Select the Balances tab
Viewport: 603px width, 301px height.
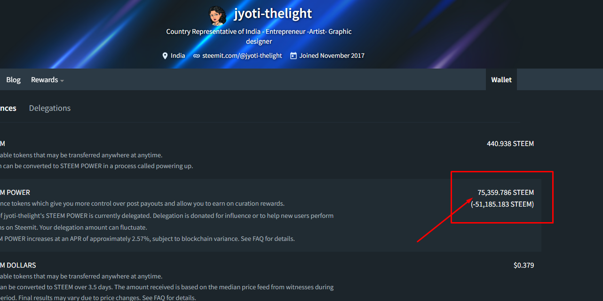point(8,108)
